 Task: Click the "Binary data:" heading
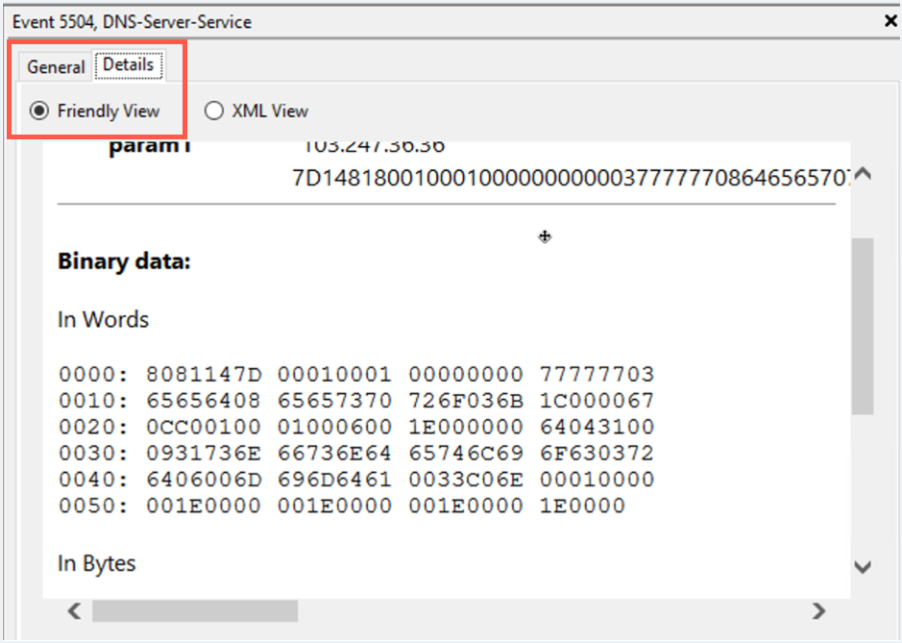coord(124,261)
